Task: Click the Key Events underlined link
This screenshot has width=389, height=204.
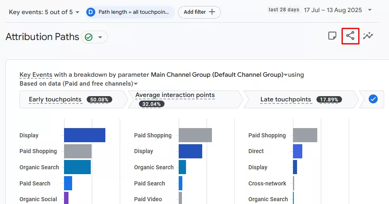Action: pos(36,75)
